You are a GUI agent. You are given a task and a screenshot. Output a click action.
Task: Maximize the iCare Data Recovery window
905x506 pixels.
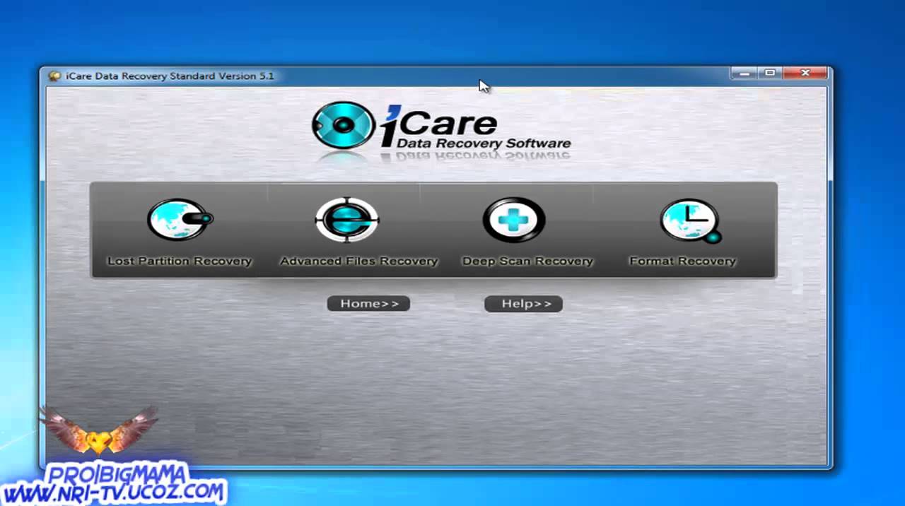pyautogui.click(x=769, y=73)
